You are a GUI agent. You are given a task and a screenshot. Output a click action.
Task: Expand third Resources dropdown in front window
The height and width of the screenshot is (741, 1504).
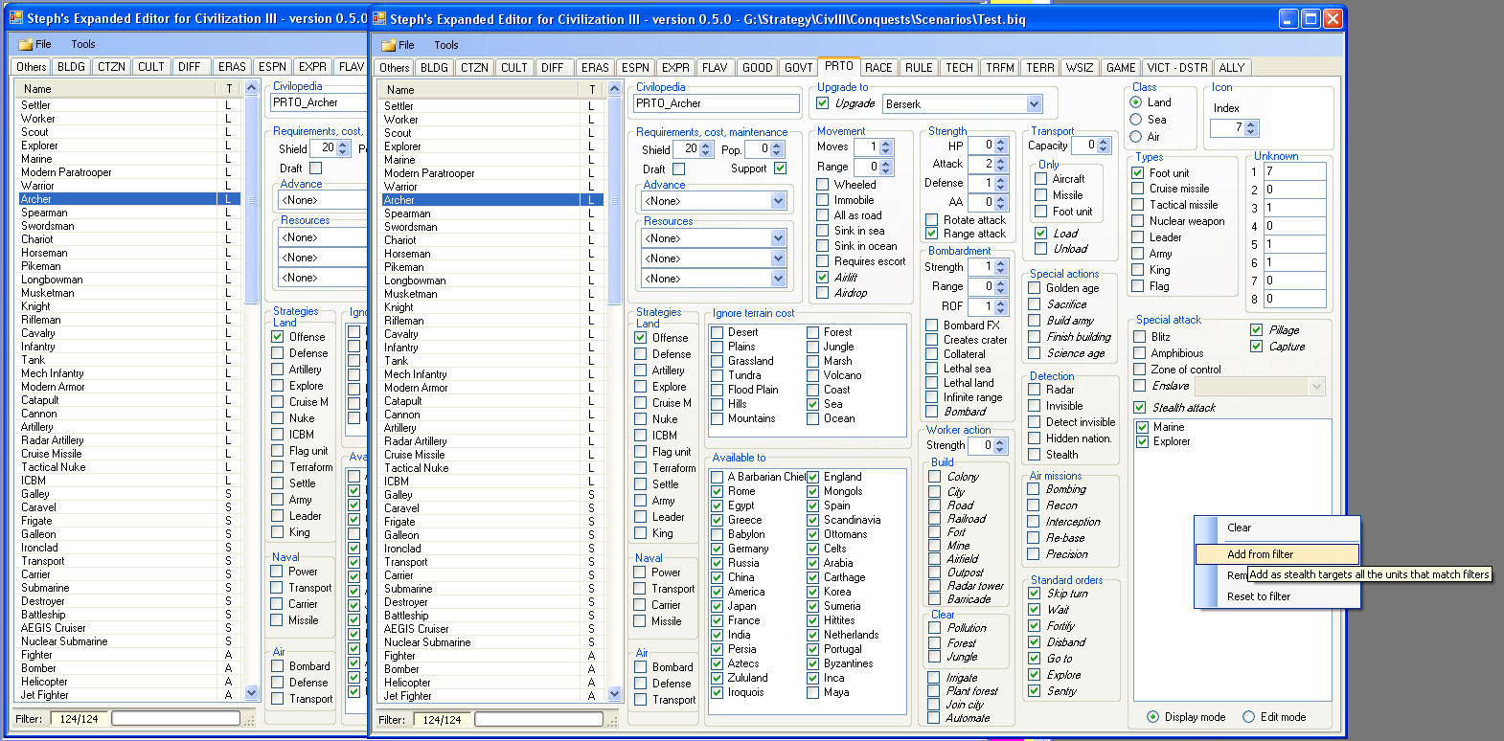[778, 279]
